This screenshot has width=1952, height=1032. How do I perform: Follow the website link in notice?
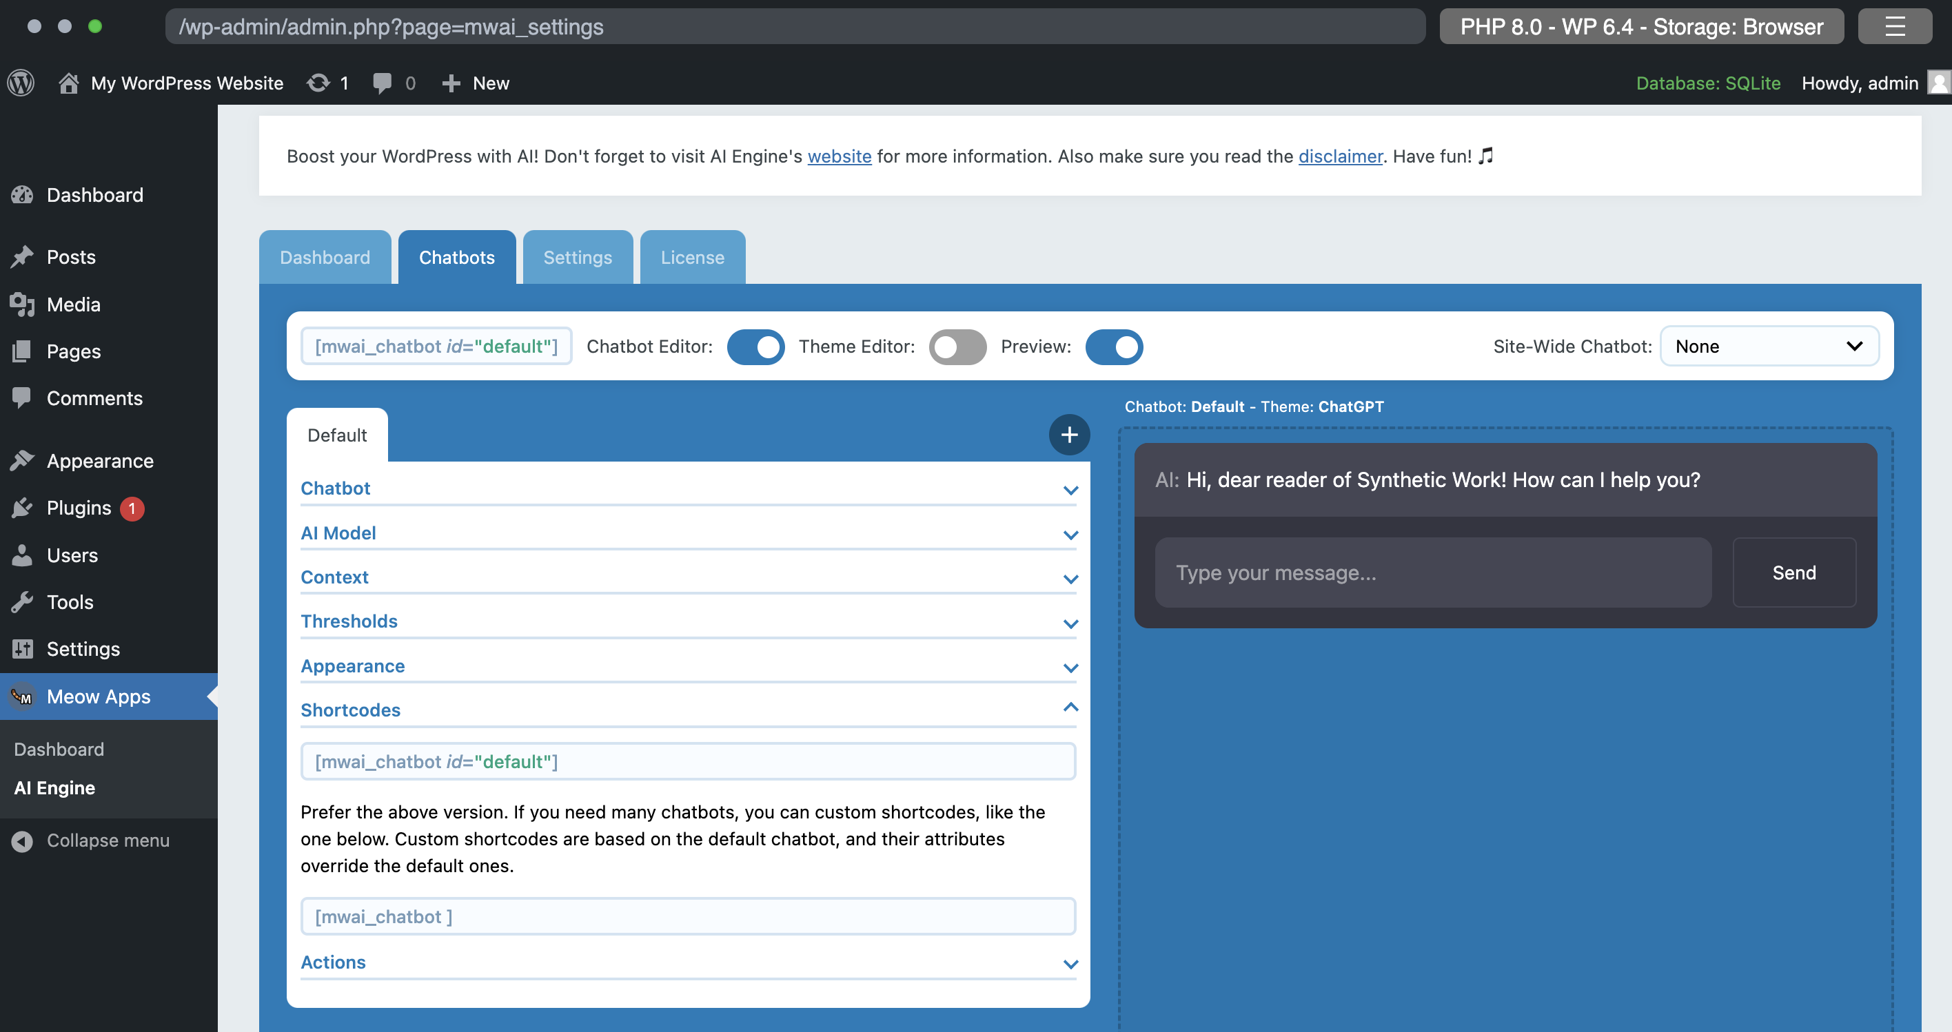(840, 156)
